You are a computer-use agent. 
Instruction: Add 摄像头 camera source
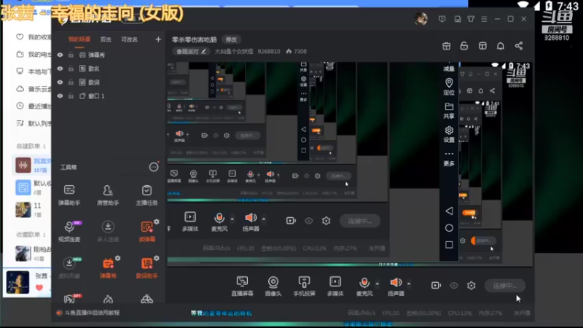click(273, 286)
